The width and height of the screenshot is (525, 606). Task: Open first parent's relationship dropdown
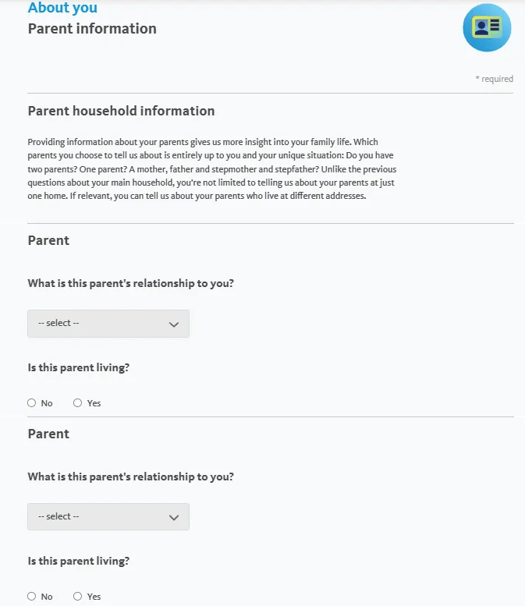click(108, 324)
